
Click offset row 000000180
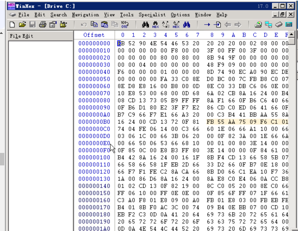click(x=94, y=215)
